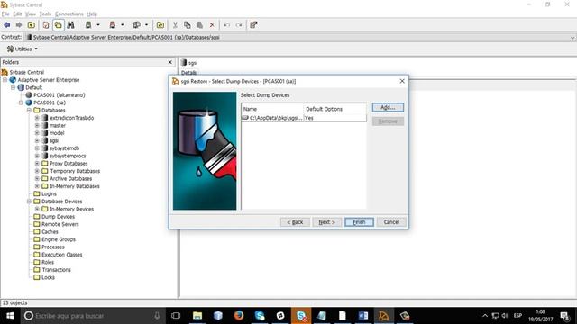Expand the Proxy Databases folder
This screenshot has width=577, height=324.
pos(37,164)
